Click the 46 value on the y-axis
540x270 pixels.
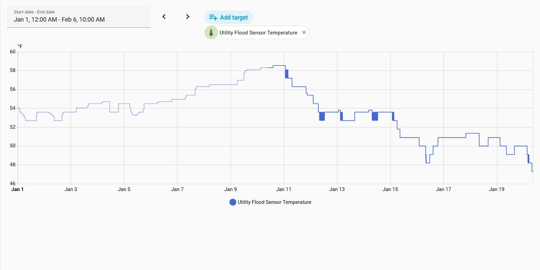(12, 184)
